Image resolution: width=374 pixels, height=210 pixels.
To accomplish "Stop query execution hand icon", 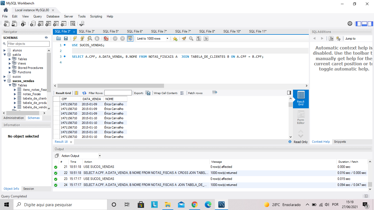I will click(x=97, y=39).
